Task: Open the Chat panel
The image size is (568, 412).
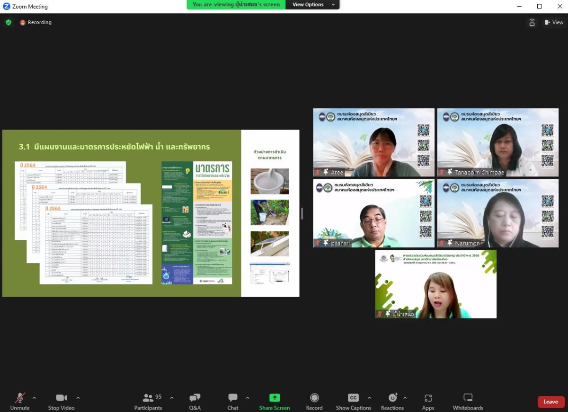Action: [232, 401]
